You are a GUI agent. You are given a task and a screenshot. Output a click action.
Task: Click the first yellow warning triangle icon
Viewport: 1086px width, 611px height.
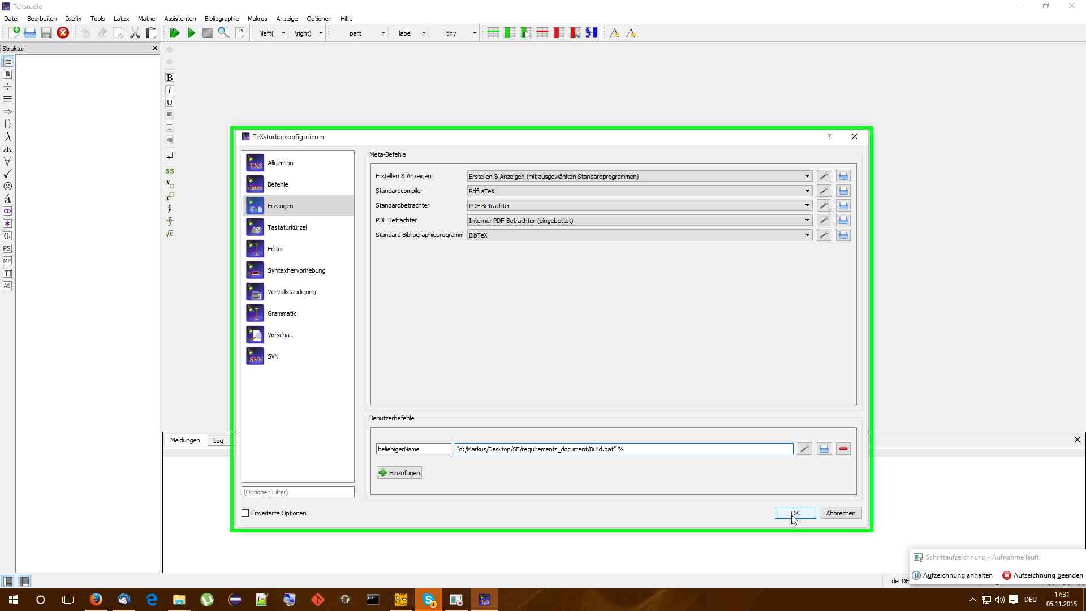614,33
